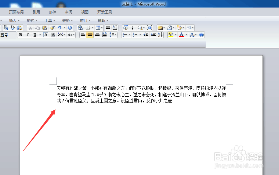
Task: Click the columns layout icon
Action: (108, 28)
